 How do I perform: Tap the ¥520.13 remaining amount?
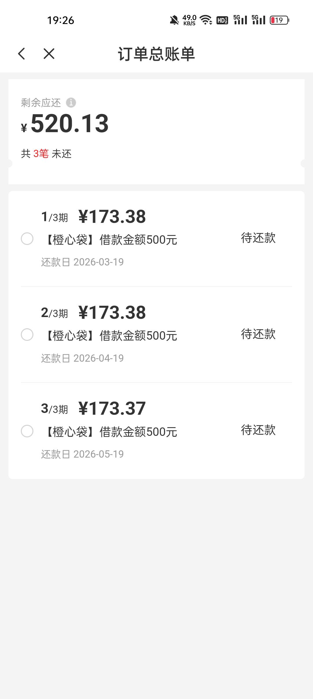click(69, 124)
